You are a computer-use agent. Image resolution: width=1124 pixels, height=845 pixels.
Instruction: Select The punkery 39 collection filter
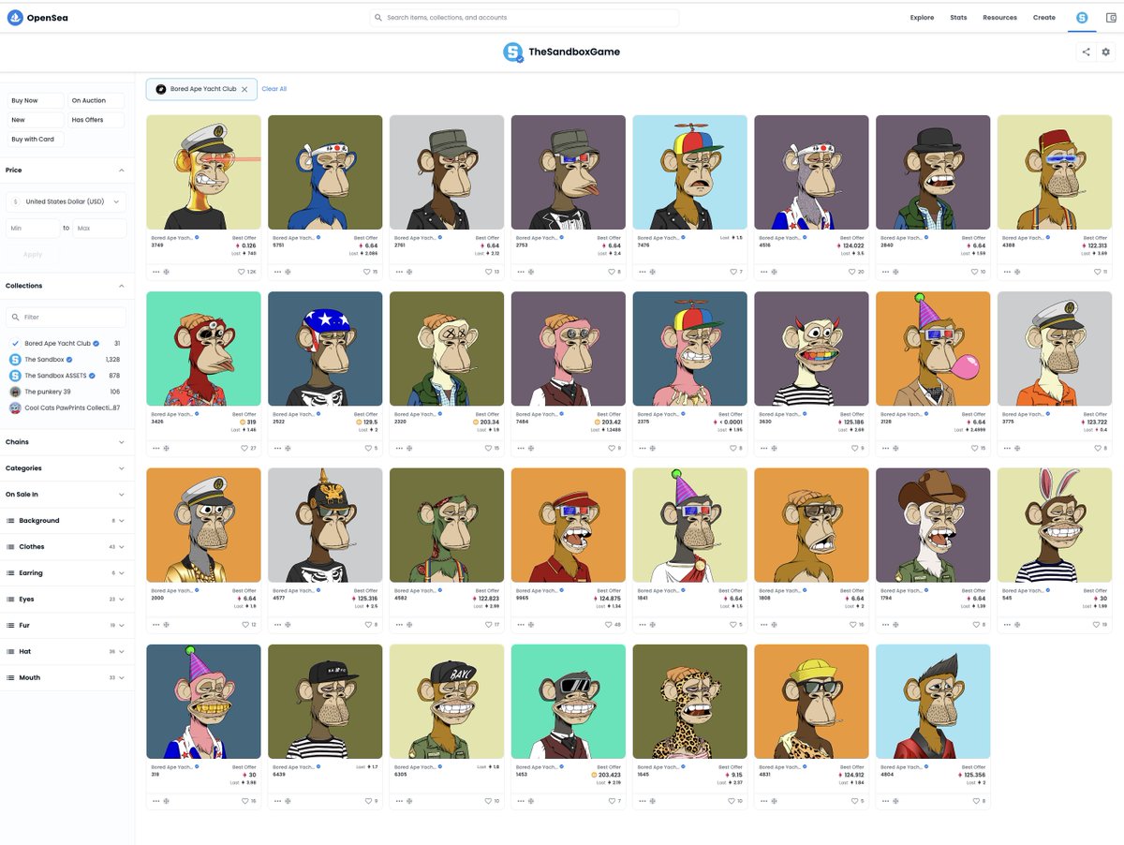66,392
